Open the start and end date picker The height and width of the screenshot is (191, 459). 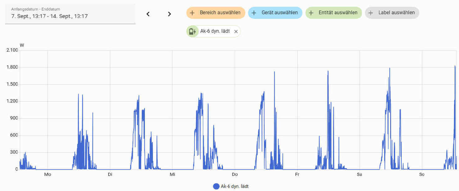point(70,14)
